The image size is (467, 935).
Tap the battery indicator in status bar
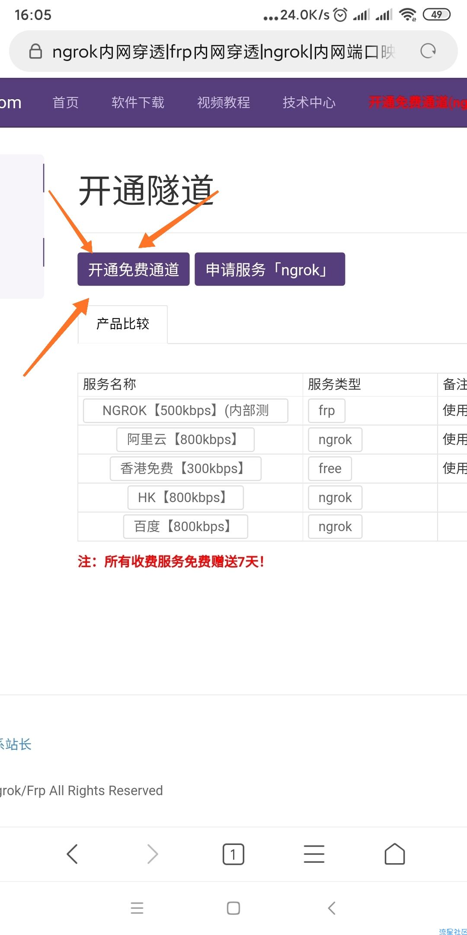point(437,15)
